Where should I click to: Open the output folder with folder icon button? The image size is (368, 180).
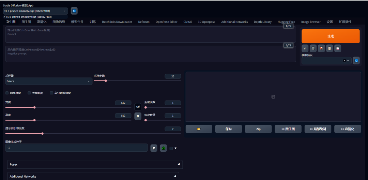(x=199, y=129)
